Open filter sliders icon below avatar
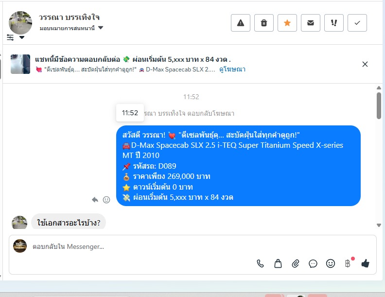385x297 pixels. [10, 37]
